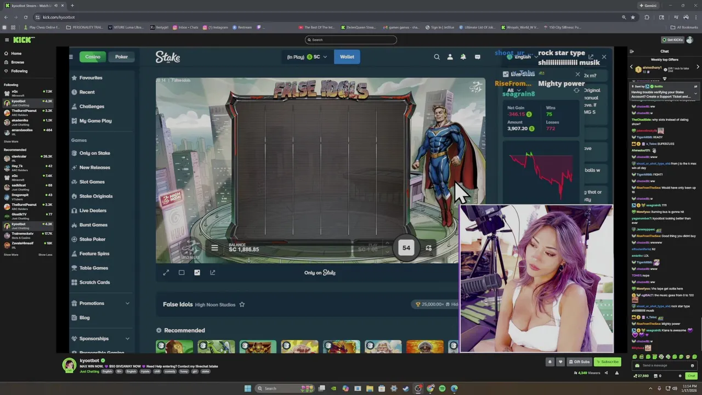Switch to the Casino tab on Stake

(x=93, y=57)
